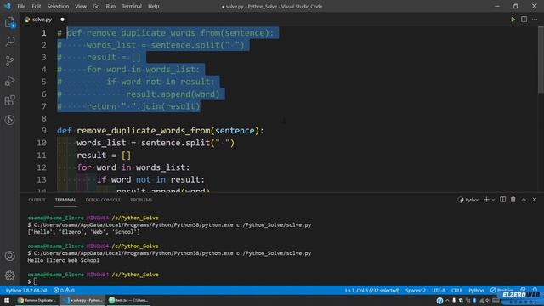The height and width of the screenshot is (306, 544).
Task: Click Python 3.8.2 64-bit interpreter in status bar
Action: (26, 290)
